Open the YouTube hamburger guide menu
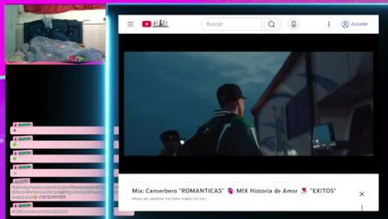This screenshot has width=388, height=219. tap(130, 24)
